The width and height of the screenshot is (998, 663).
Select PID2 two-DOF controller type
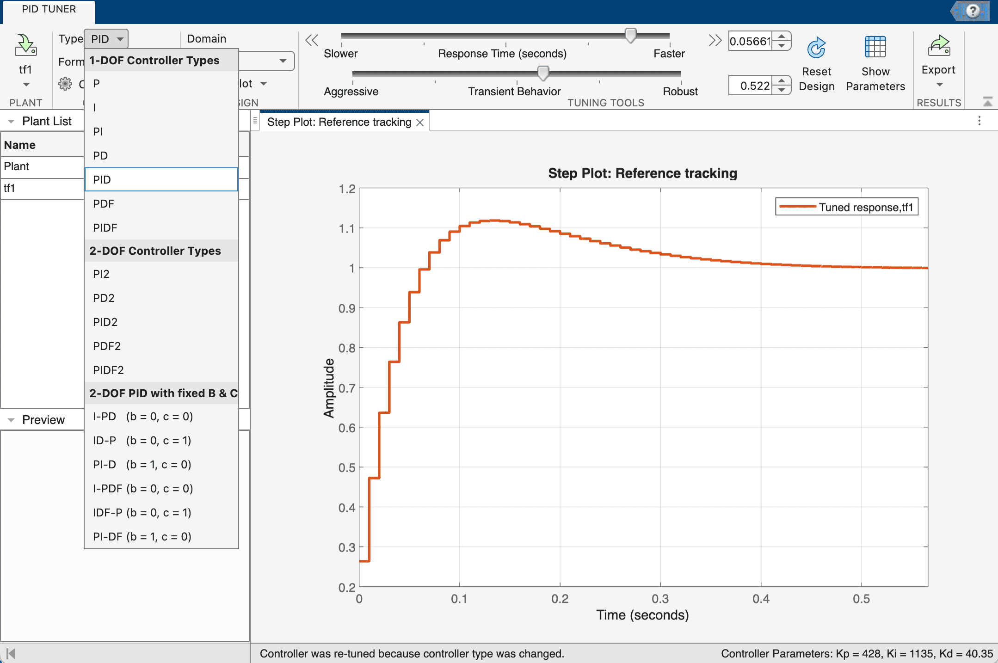pyautogui.click(x=105, y=322)
